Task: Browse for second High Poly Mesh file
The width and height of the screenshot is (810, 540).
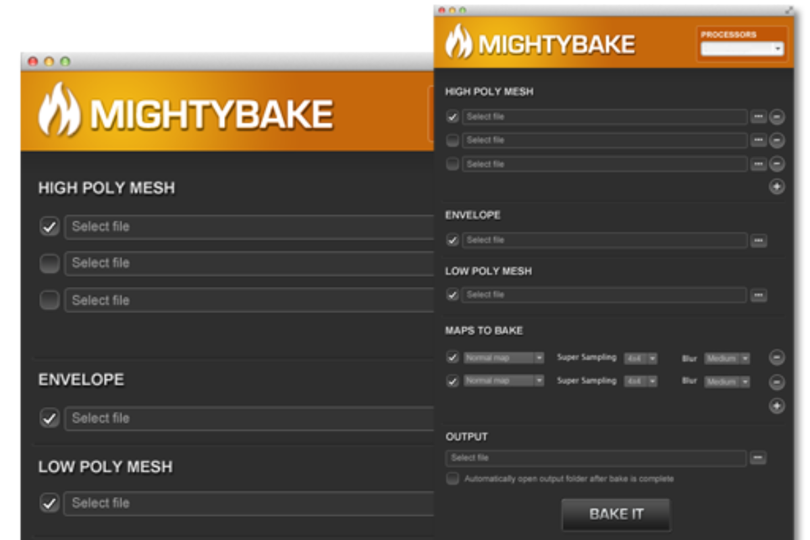Action: (x=759, y=140)
